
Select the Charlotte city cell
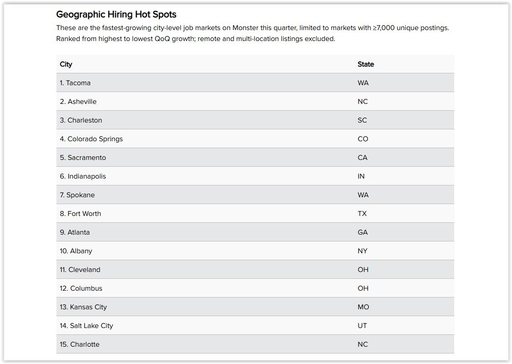click(x=80, y=344)
